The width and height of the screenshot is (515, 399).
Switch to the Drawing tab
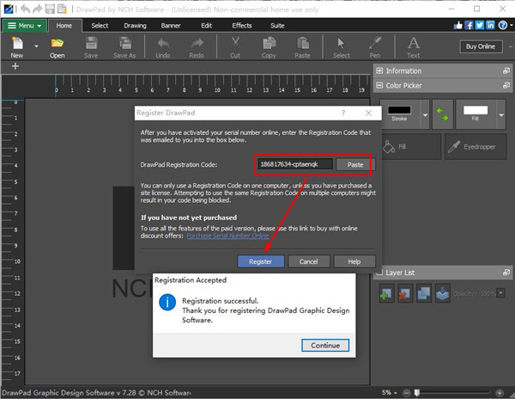click(x=135, y=25)
